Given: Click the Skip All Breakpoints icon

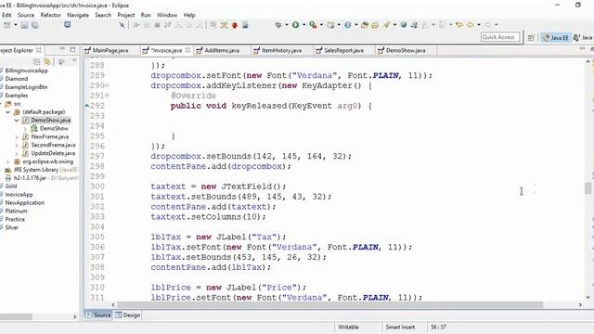Looking at the screenshot, I should (x=122, y=25).
